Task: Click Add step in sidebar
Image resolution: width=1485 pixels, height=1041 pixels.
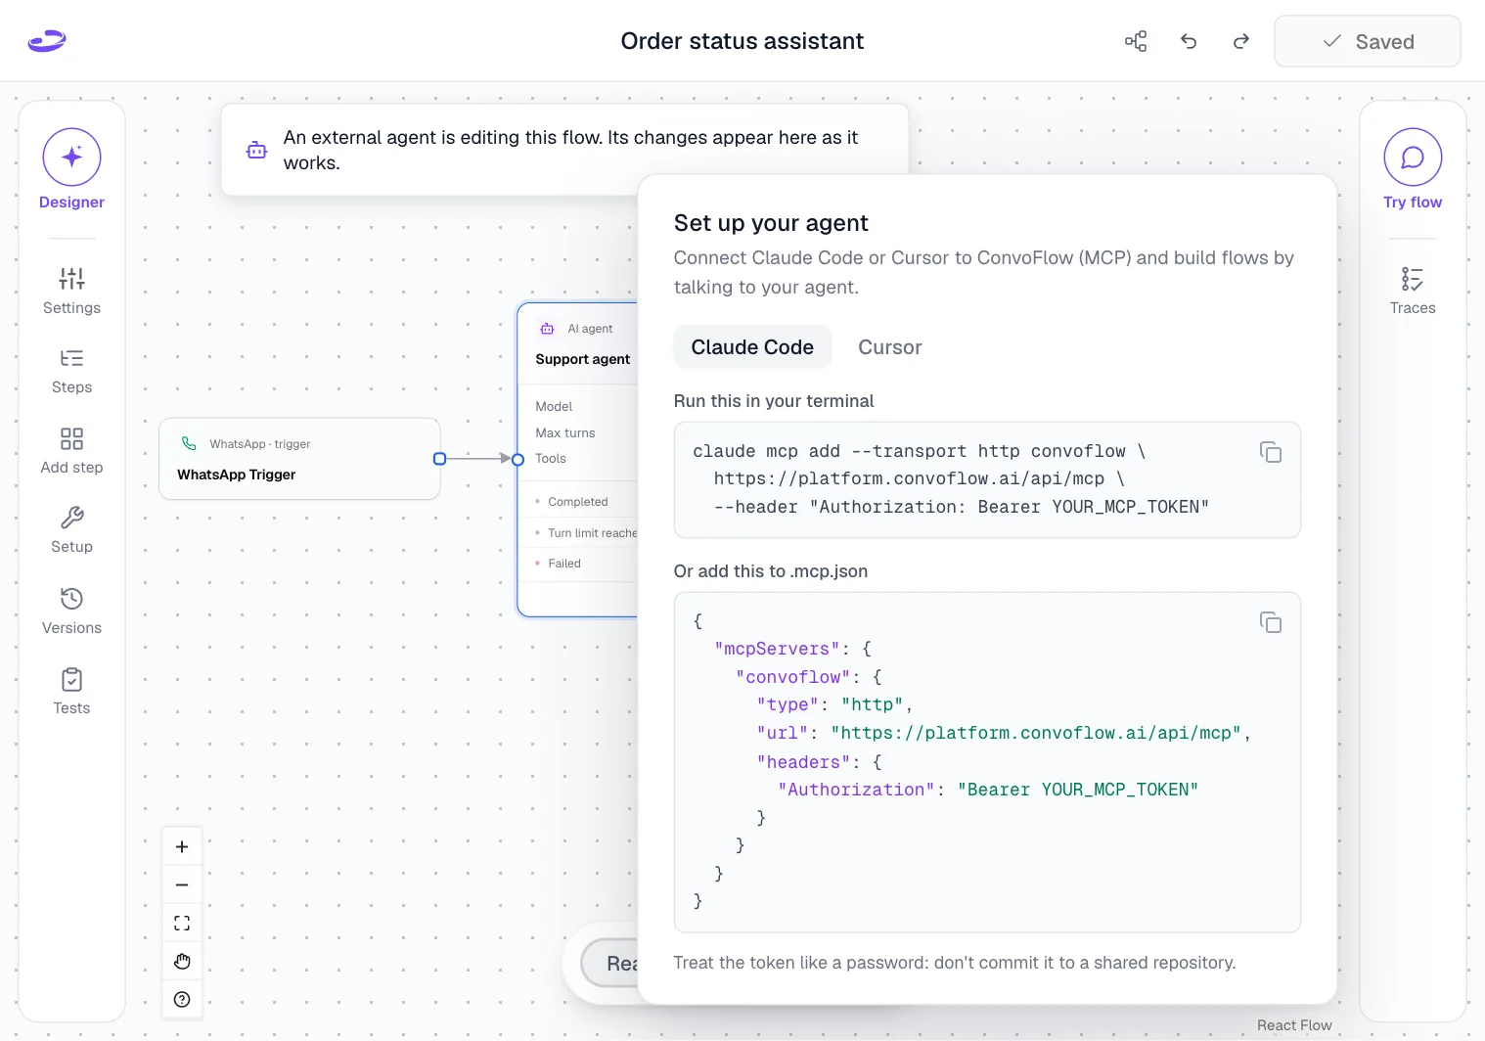Action: coord(71,451)
